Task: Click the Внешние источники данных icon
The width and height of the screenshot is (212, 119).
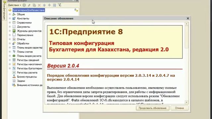Action: tap(14, 85)
